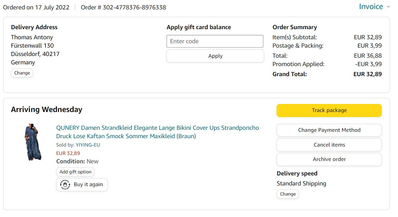Open the dress product thumbnail
398x217 pixels.
pyautogui.click(x=33, y=142)
